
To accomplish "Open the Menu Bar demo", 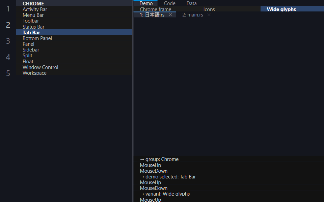I will (74, 15).
